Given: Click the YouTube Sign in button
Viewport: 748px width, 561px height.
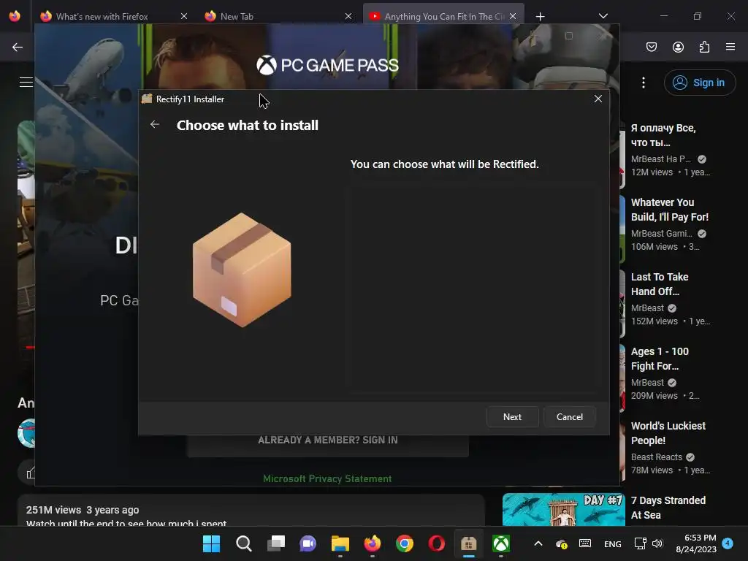Looking at the screenshot, I should [x=699, y=83].
